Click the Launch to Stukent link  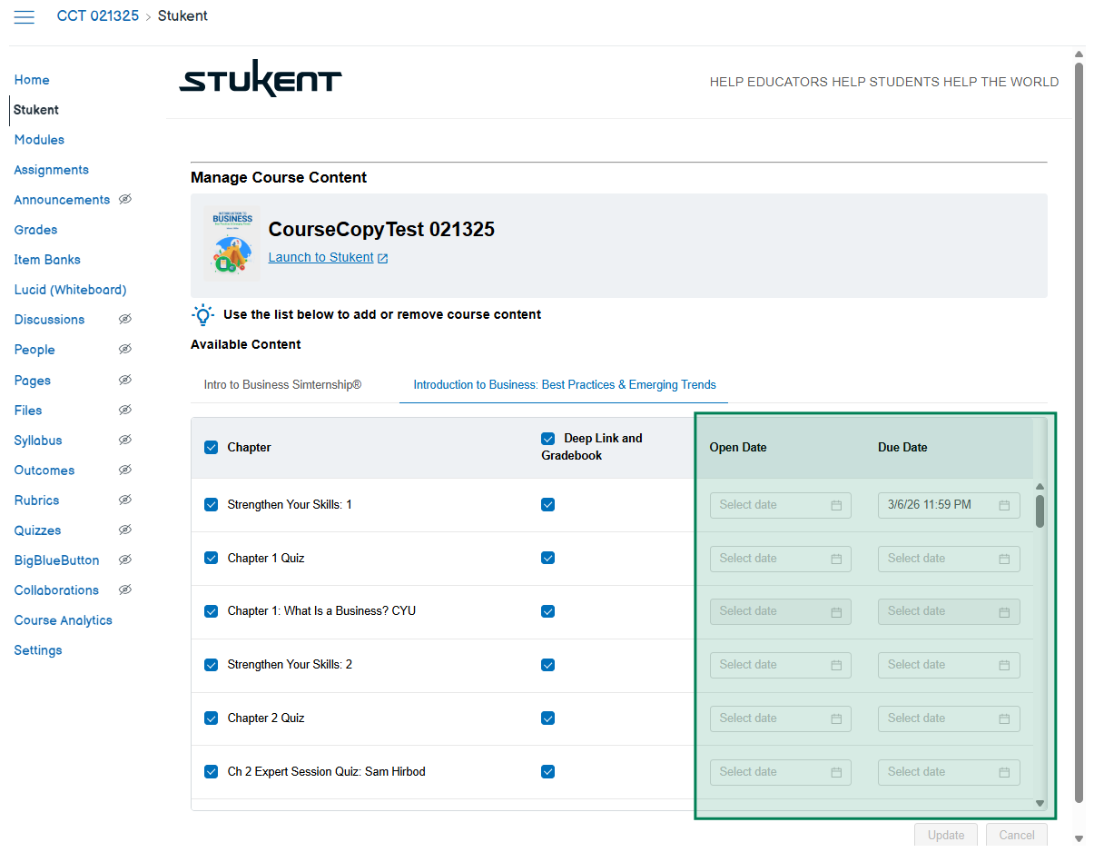[320, 258]
